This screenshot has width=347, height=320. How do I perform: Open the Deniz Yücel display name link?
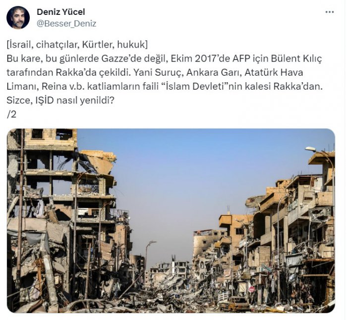click(61, 12)
